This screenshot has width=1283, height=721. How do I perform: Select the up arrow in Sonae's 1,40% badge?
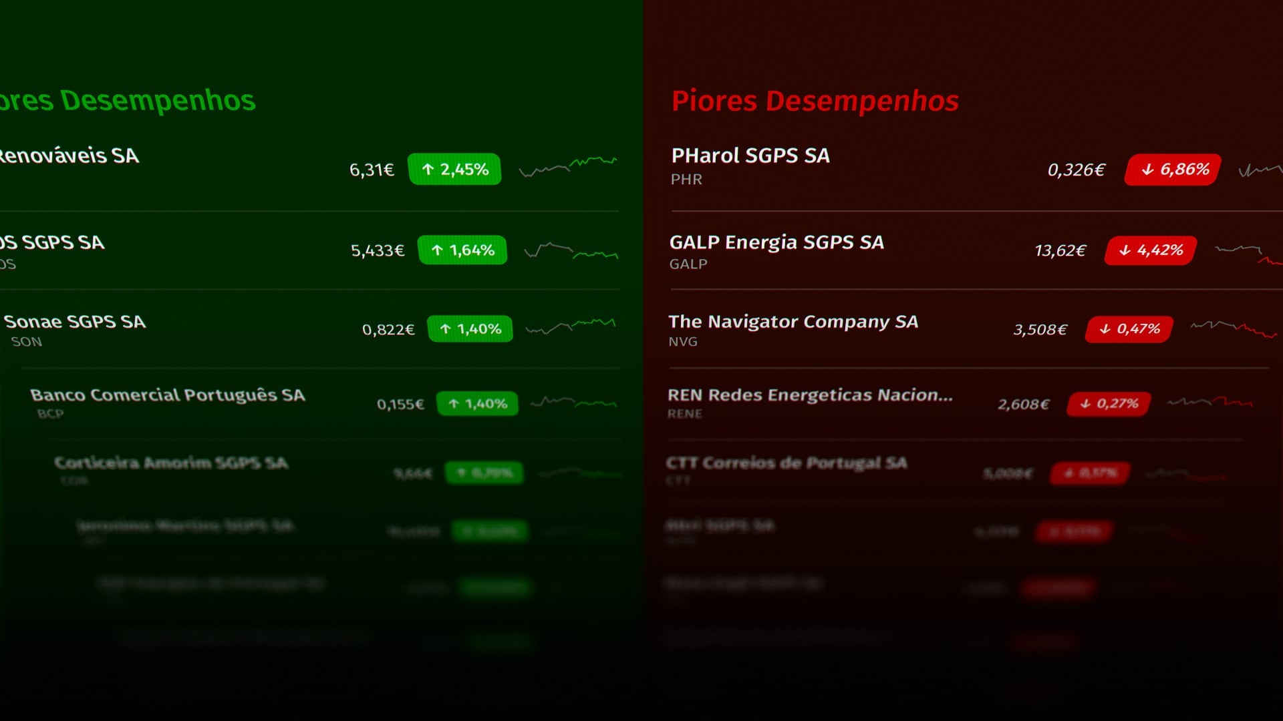tap(446, 328)
